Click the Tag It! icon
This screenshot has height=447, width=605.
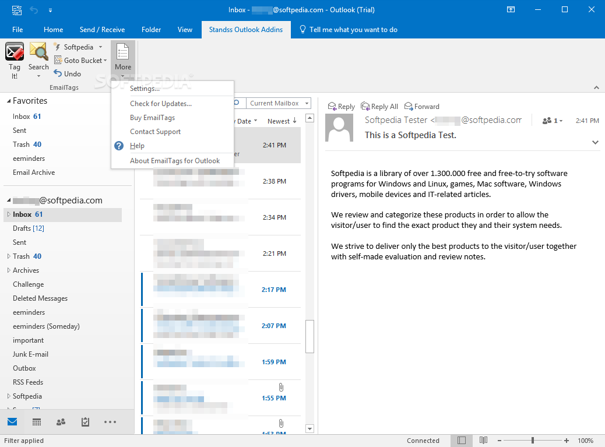[x=14, y=52]
